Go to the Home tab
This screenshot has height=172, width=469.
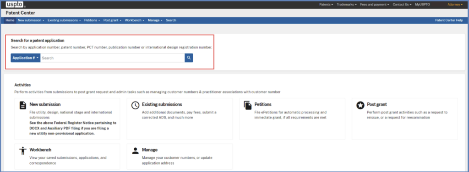tap(10, 20)
